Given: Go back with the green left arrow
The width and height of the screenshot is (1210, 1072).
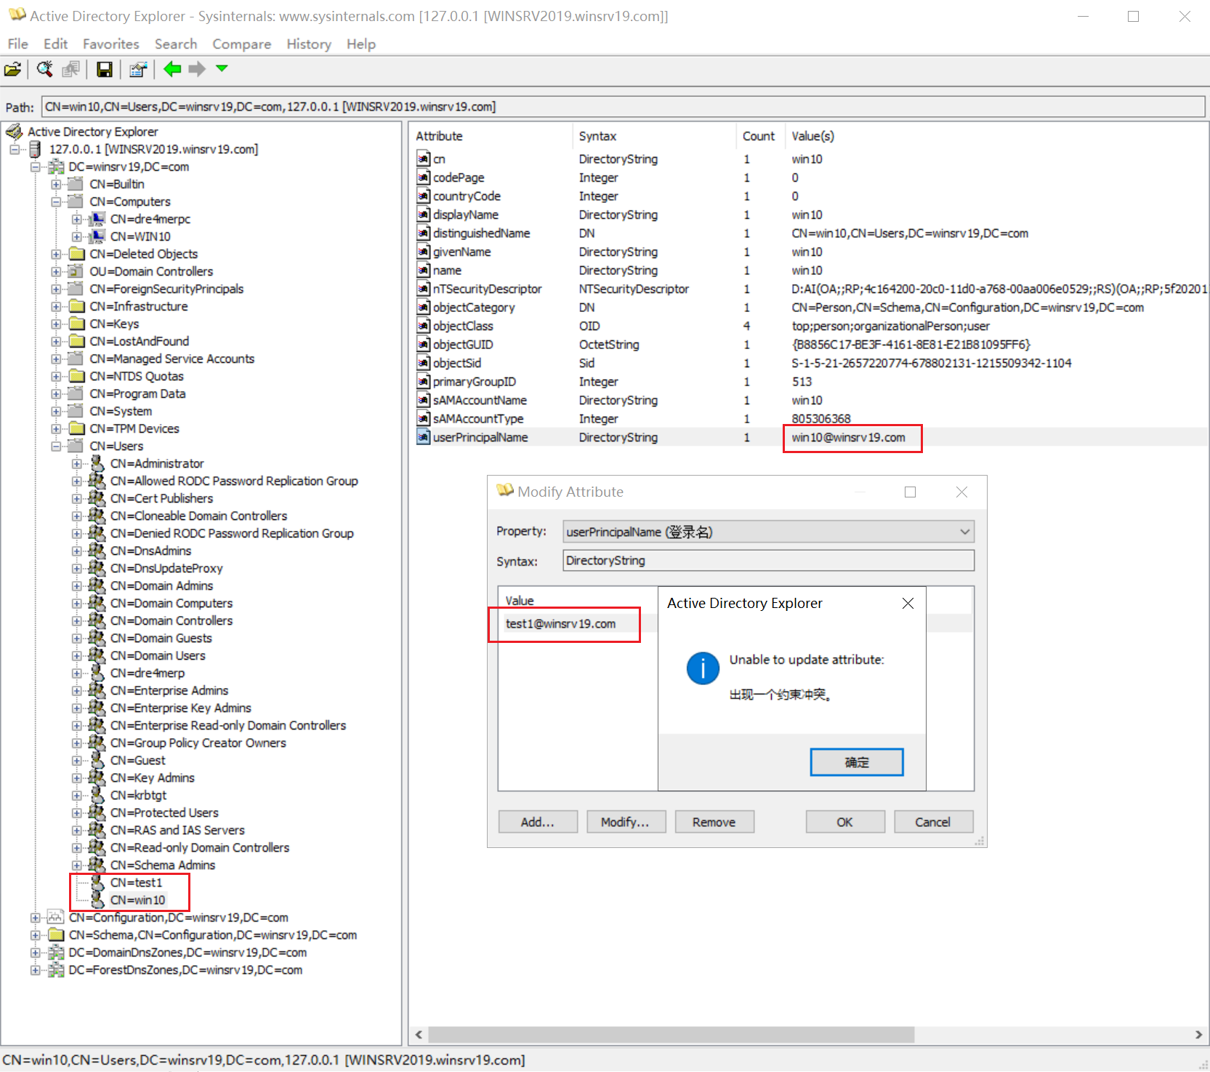Looking at the screenshot, I should [172, 69].
